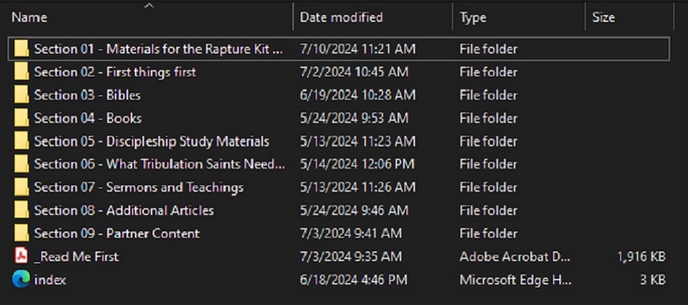Screen dimensions: 688x305
Task: Click the PDF icon for _Read Me First
Action: 21,256
